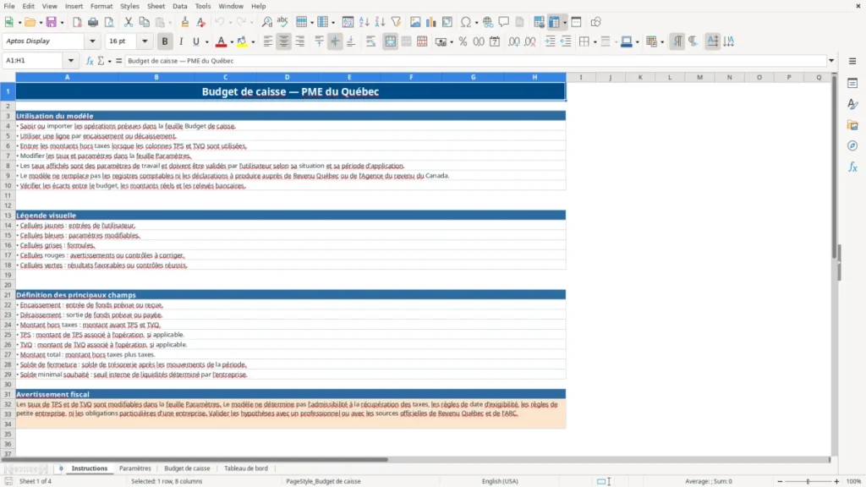Insert a comment
The image size is (866, 487).
[x=504, y=22]
